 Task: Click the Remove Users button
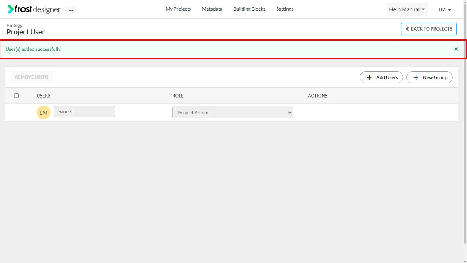(x=32, y=77)
